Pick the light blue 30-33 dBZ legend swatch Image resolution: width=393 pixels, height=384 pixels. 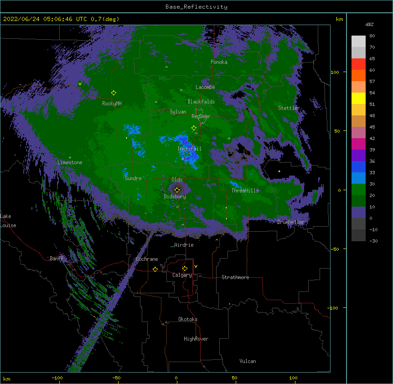358,178
